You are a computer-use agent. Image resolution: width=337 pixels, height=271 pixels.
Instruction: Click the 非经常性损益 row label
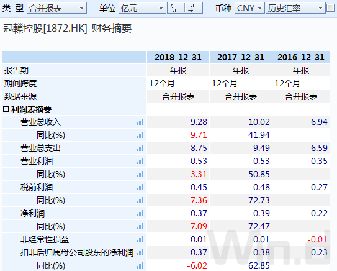pos(45,239)
